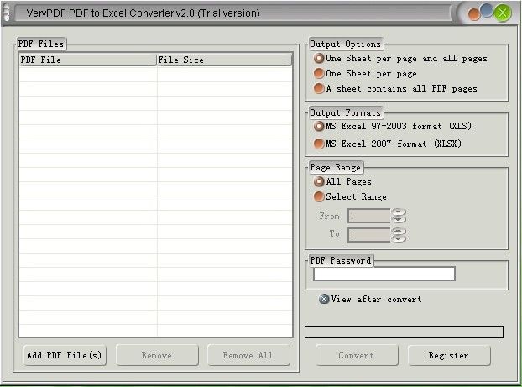The height and width of the screenshot is (387, 522).
Task: Start conversion with the Convert button
Action: (357, 355)
